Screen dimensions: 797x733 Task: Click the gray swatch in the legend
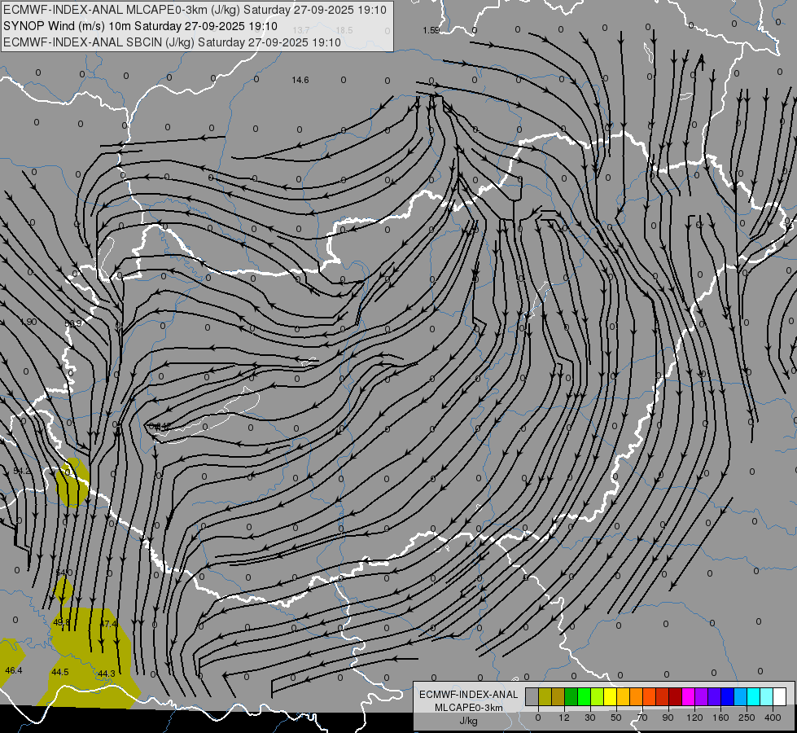pyautogui.click(x=532, y=696)
